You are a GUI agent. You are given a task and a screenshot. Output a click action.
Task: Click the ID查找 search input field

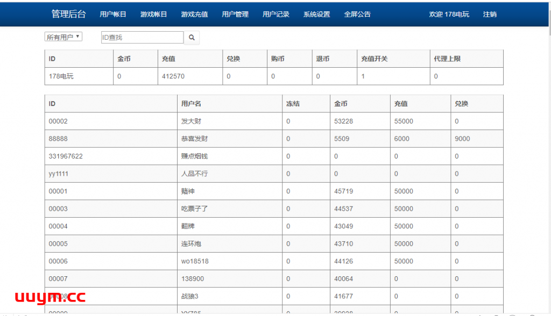pyautogui.click(x=142, y=38)
